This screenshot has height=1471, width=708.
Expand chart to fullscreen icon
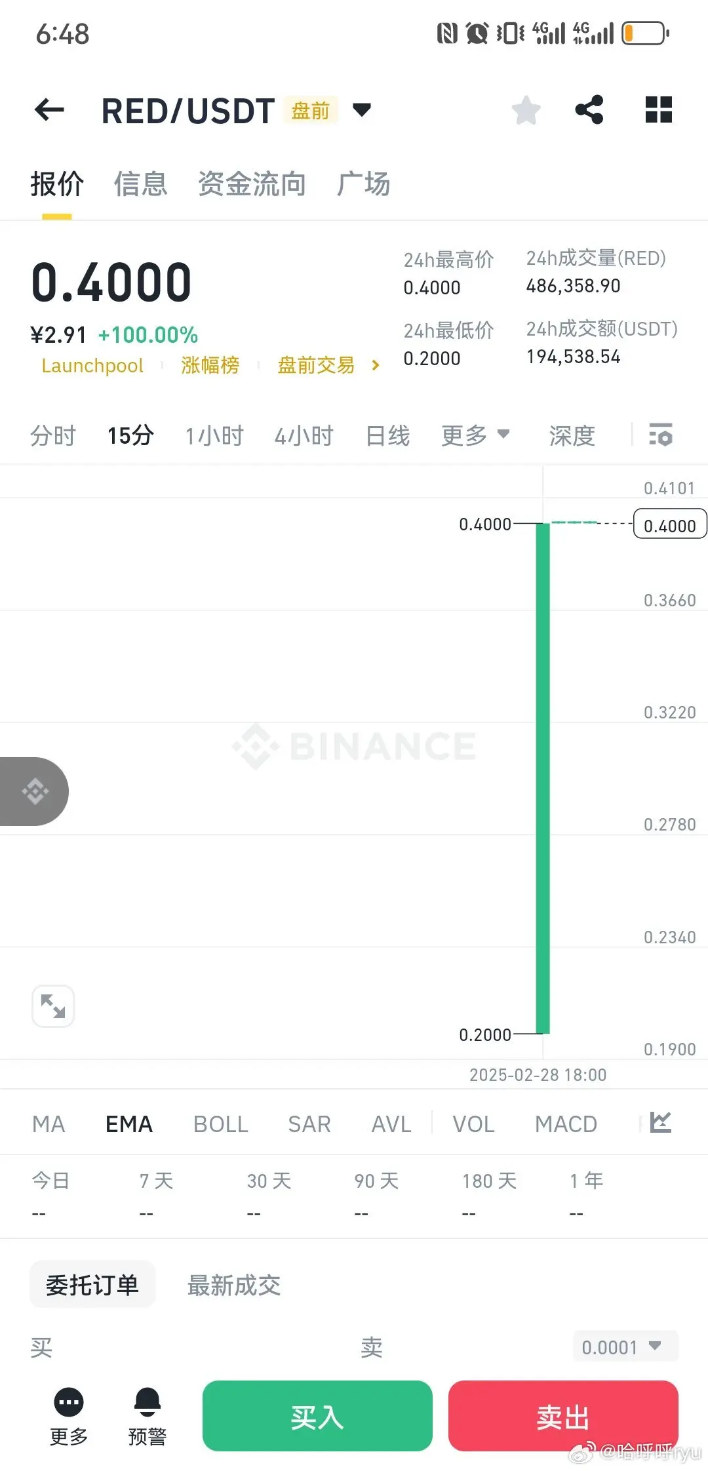(x=53, y=1006)
